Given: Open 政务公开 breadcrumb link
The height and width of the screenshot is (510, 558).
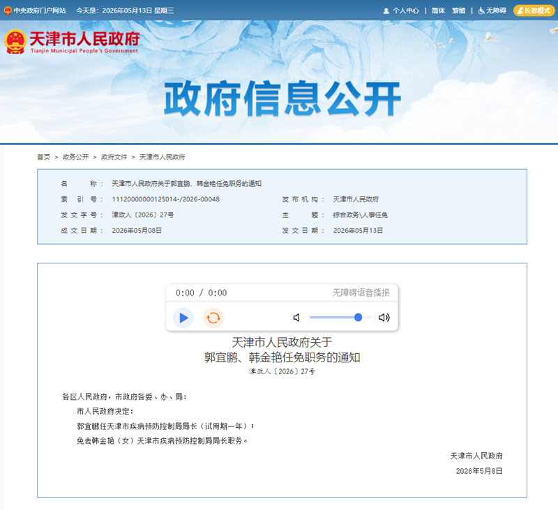Looking at the screenshot, I should 75,157.
